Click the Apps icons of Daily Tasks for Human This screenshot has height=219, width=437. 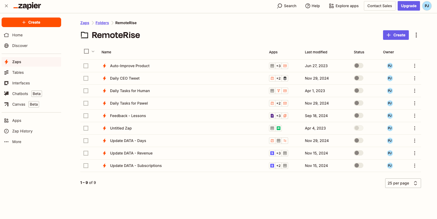pos(279,91)
